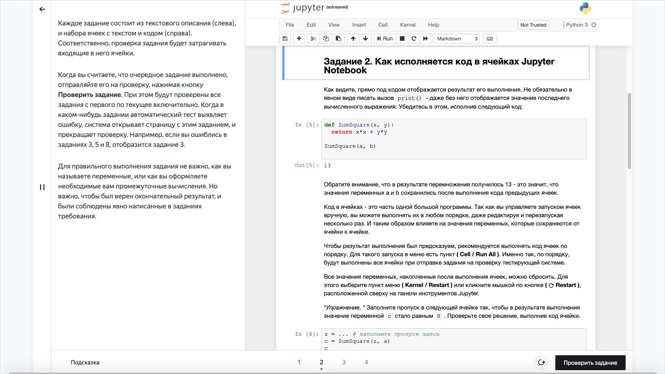
Task: Go to task 1
Action: [x=299, y=362]
